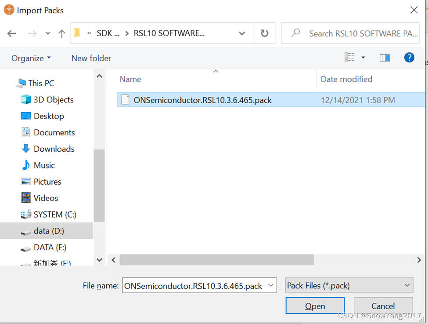Screen dimensions: 428x324
Task: Click the search RSL10 SOFTWARE field
Action: 350,33
